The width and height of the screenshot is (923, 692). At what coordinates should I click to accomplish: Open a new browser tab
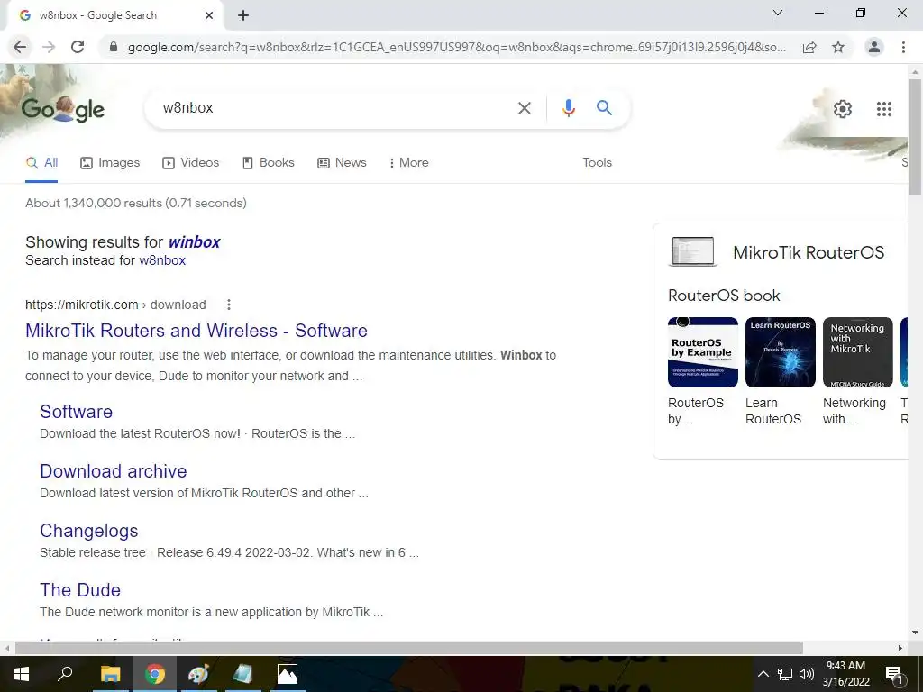click(x=243, y=15)
